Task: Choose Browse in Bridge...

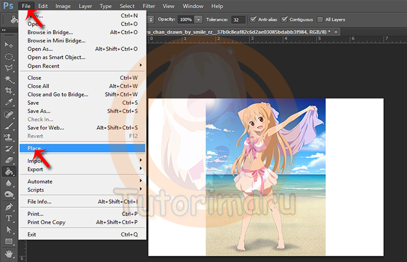Action: pos(83,32)
